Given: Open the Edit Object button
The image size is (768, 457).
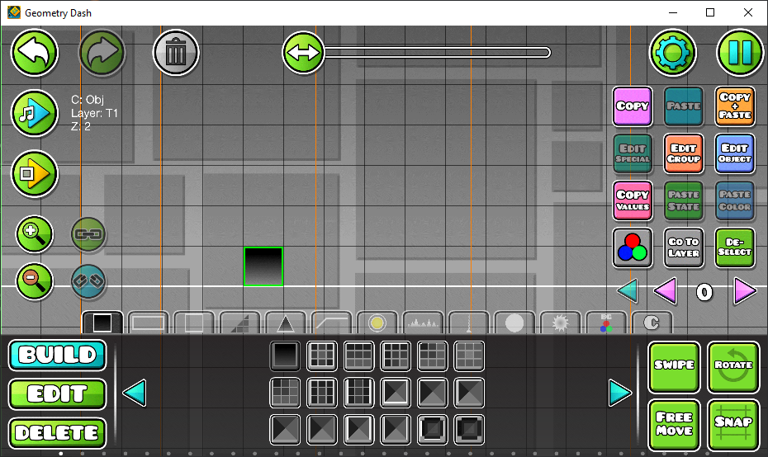Looking at the screenshot, I should click(735, 153).
